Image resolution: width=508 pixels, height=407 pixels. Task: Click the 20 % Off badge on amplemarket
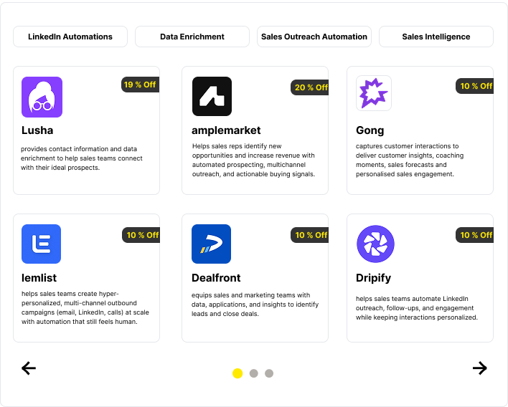310,87
